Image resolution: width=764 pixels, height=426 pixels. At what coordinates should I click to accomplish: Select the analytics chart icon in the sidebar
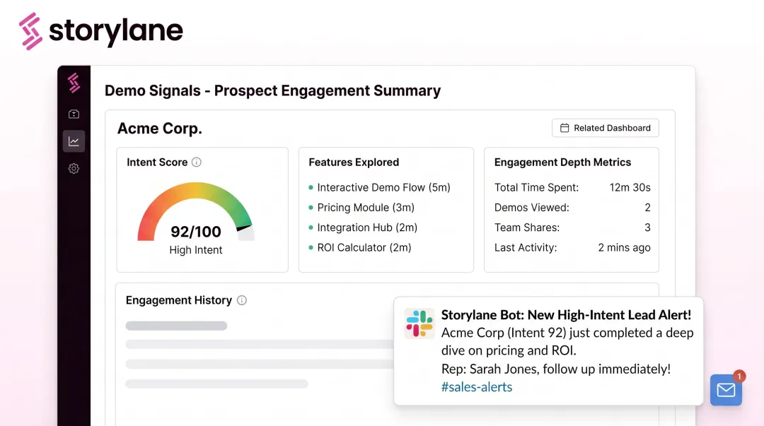coord(74,141)
